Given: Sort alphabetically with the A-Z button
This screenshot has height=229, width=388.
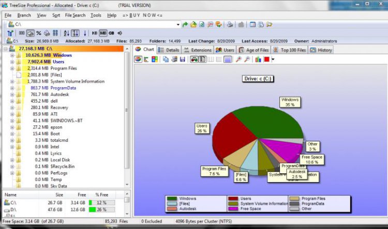Looking at the screenshot, I should coord(66,33).
